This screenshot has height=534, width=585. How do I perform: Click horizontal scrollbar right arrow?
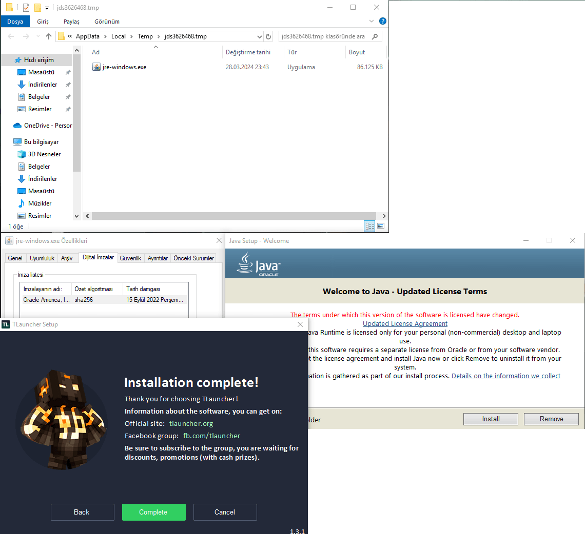coord(384,216)
